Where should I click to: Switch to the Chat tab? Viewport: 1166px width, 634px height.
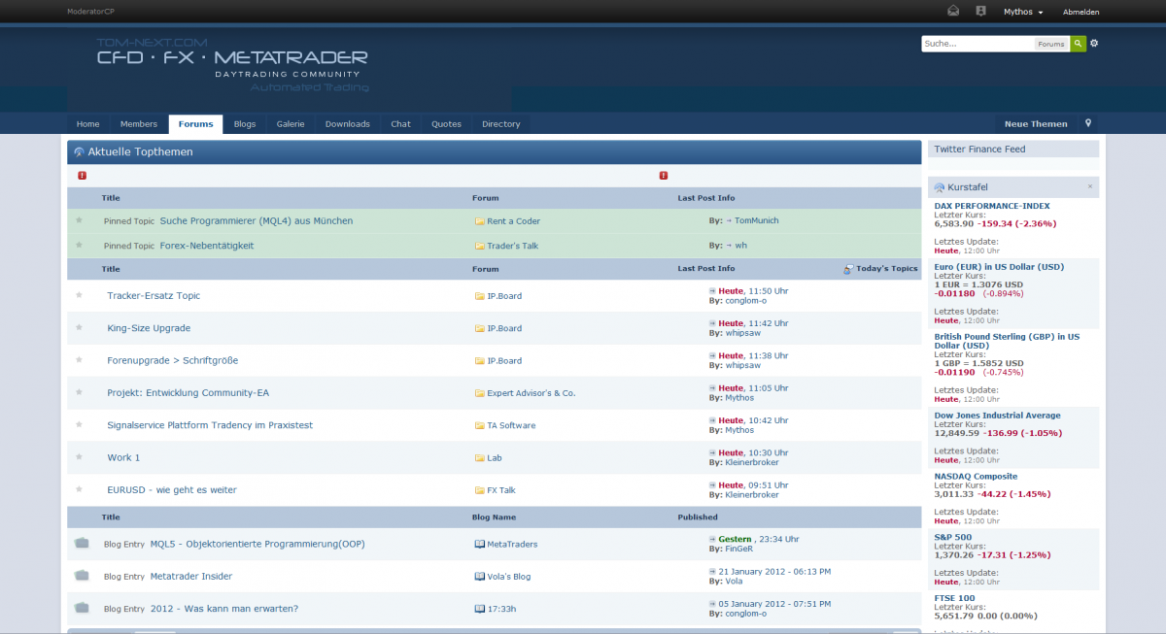[401, 123]
